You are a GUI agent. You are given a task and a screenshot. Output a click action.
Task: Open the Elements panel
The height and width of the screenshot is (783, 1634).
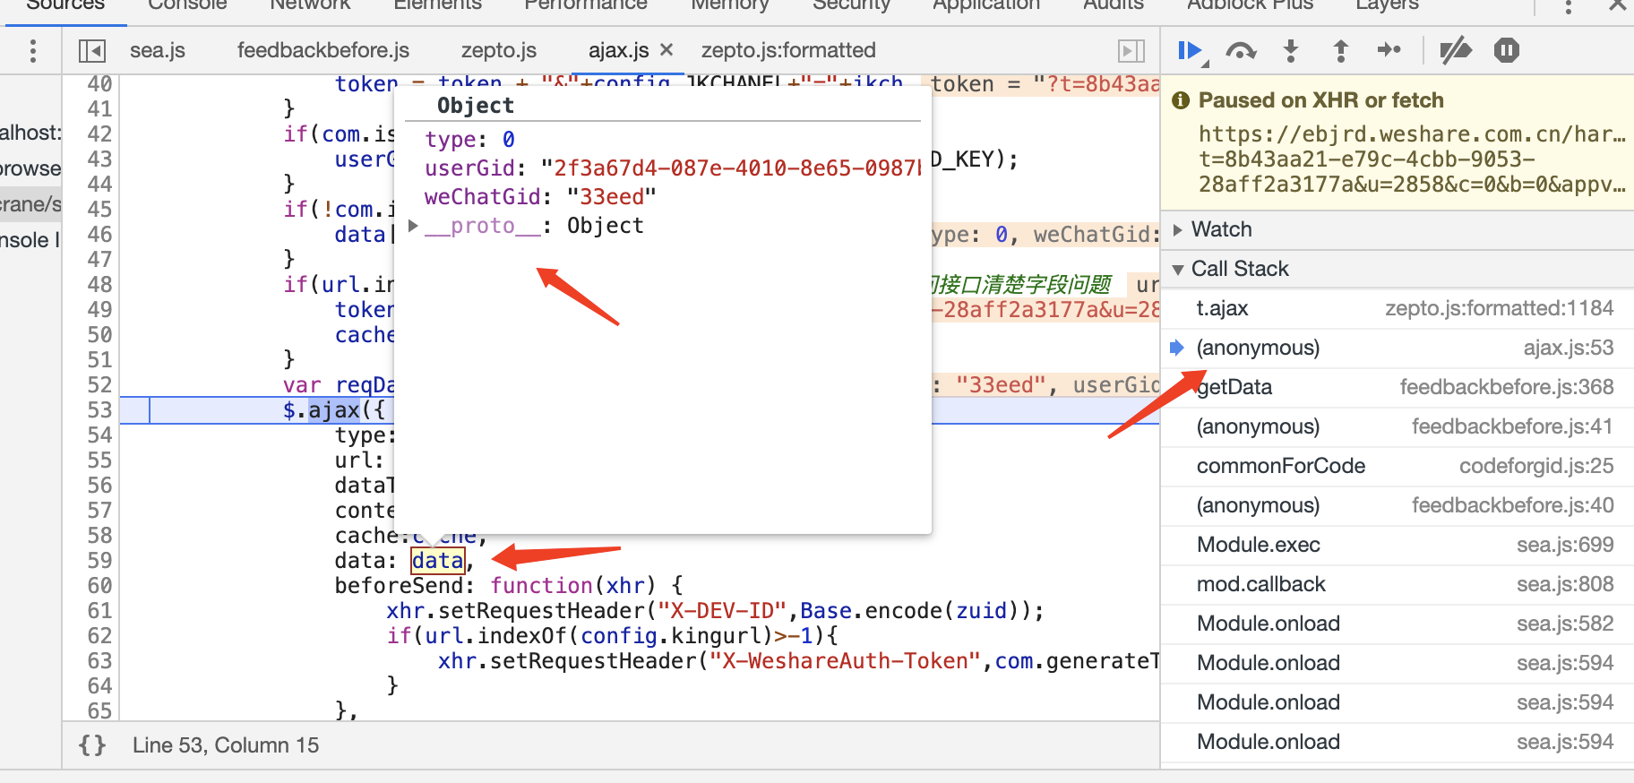(437, 5)
